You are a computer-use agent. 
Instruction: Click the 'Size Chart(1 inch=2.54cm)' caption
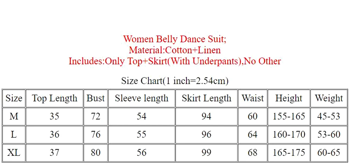point(175,81)
